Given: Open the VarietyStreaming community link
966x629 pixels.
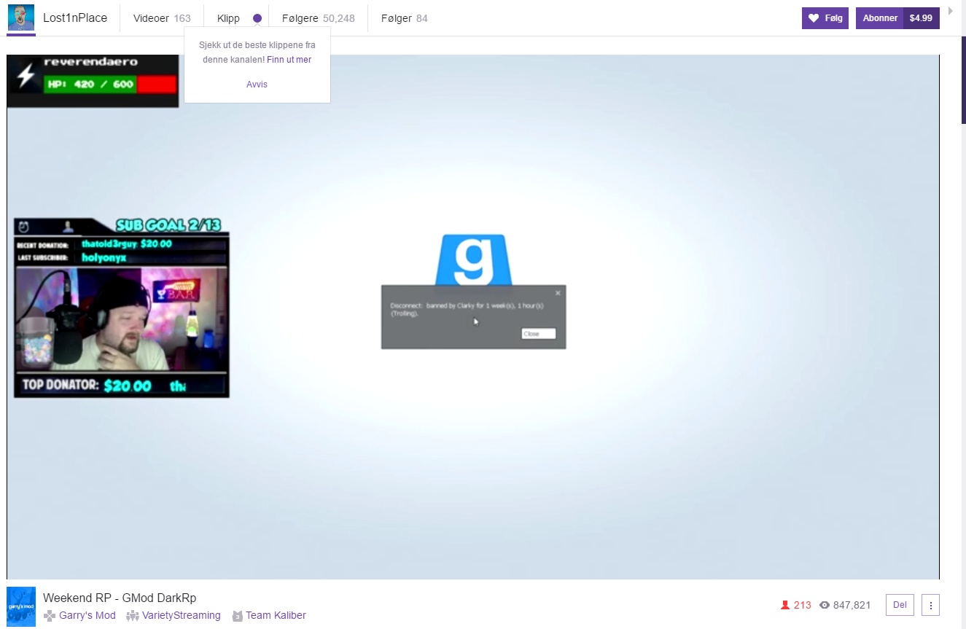Looking at the screenshot, I should [182, 616].
